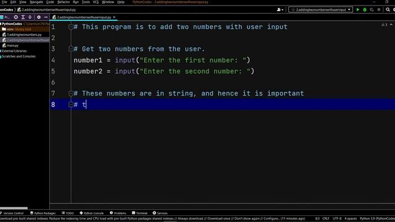Go to next highlighted problem arrow
The width and height of the screenshot is (395, 222).
click(x=391, y=25)
